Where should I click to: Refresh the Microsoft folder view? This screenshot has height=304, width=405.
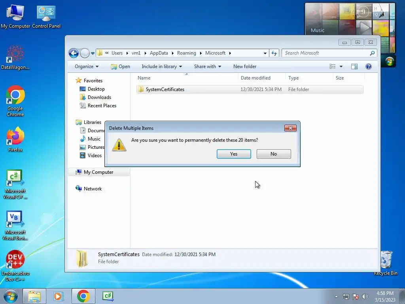pos(274,53)
